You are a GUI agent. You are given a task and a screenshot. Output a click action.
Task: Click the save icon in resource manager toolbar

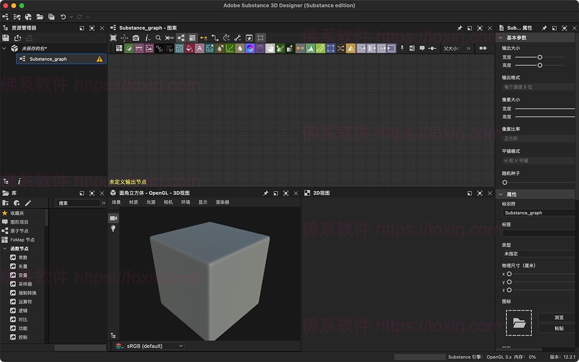click(5, 38)
